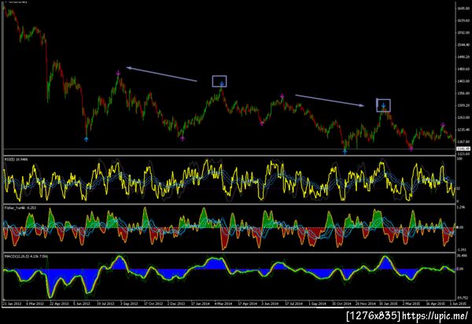Click the MACD(12,26,5) indicator label

point(26,256)
